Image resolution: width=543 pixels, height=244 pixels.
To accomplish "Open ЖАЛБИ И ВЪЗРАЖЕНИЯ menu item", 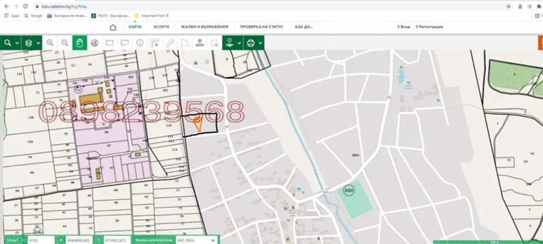I will 204,27.
